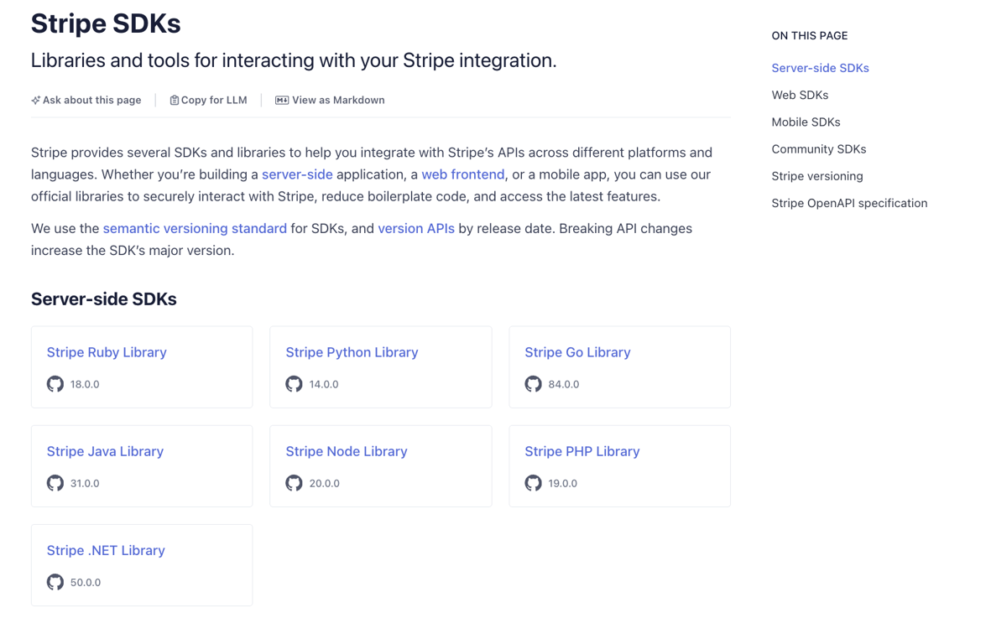Open the Stripe Python Library page
991x644 pixels.
[352, 352]
